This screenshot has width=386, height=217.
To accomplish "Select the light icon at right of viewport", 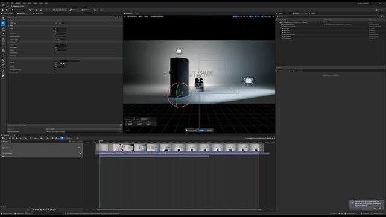I will 248,81.
